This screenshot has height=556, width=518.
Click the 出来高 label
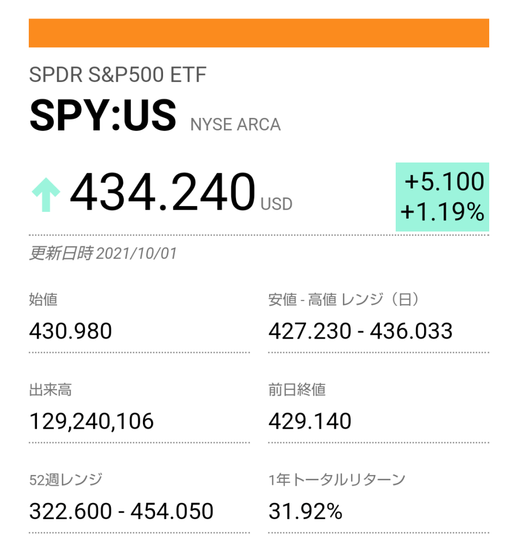(x=50, y=390)
